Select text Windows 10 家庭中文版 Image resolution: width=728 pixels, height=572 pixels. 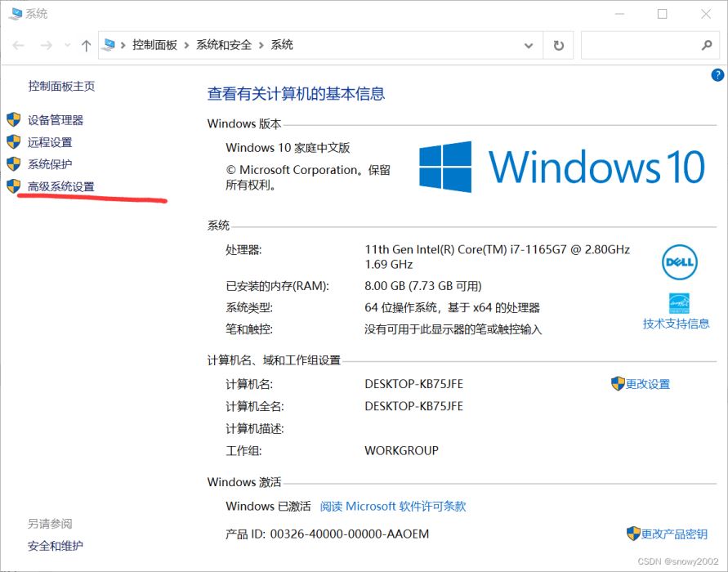[x=288, y=148]
